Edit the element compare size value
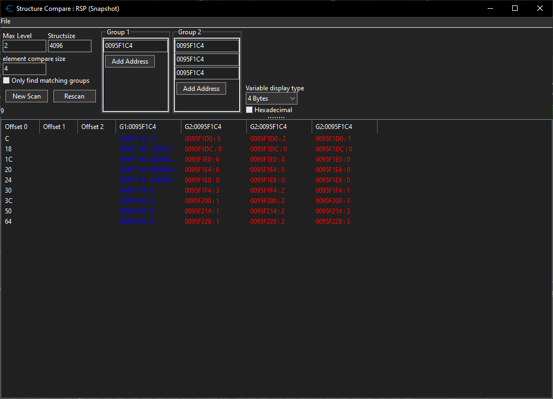553x399 pixels. (x=24, y=69)
